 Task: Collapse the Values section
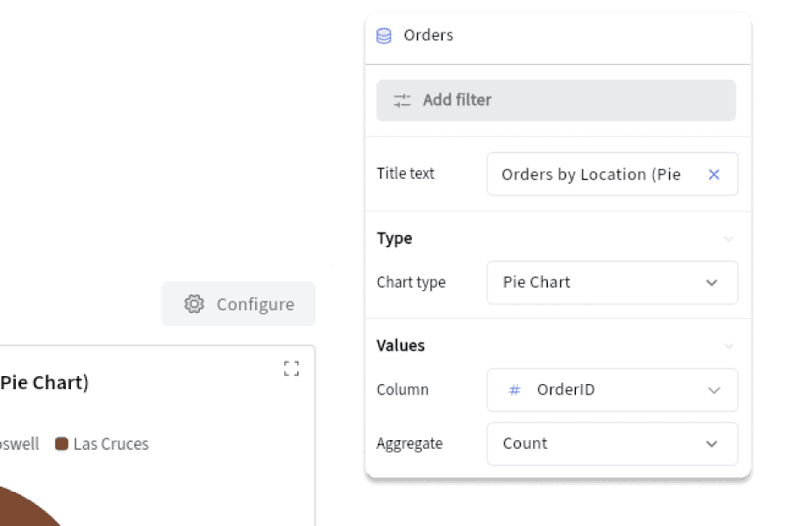[x=729, y=345]
